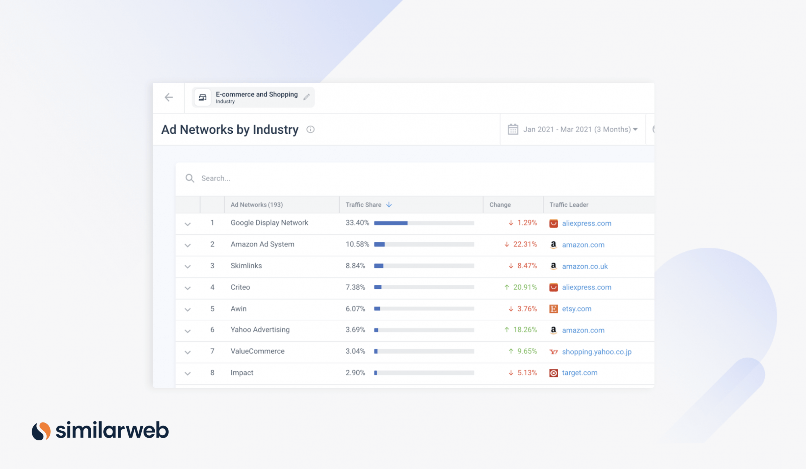The image size is (806, 469).
Task: Click the back arrow navigation icon
Action: [x=169, y=98]
